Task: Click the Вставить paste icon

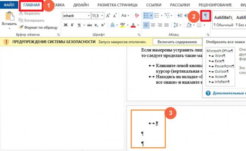Action: point(10,16)
